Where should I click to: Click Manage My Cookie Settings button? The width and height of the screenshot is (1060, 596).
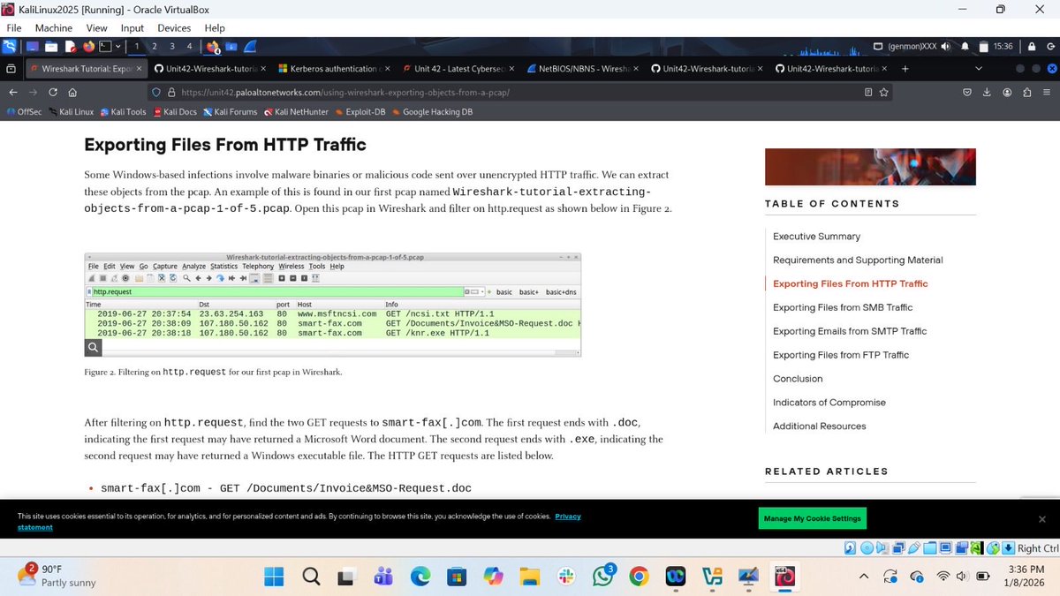[x=813, y=518]
